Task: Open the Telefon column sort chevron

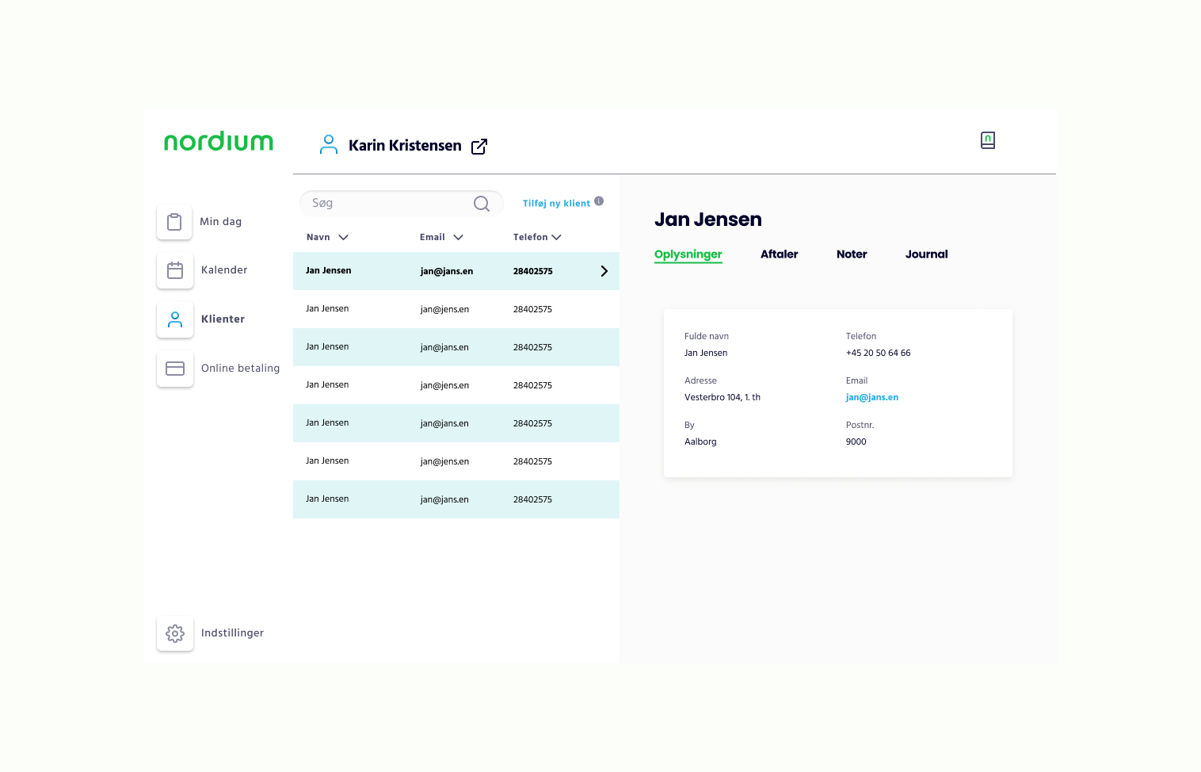Action: click(556, 237)
